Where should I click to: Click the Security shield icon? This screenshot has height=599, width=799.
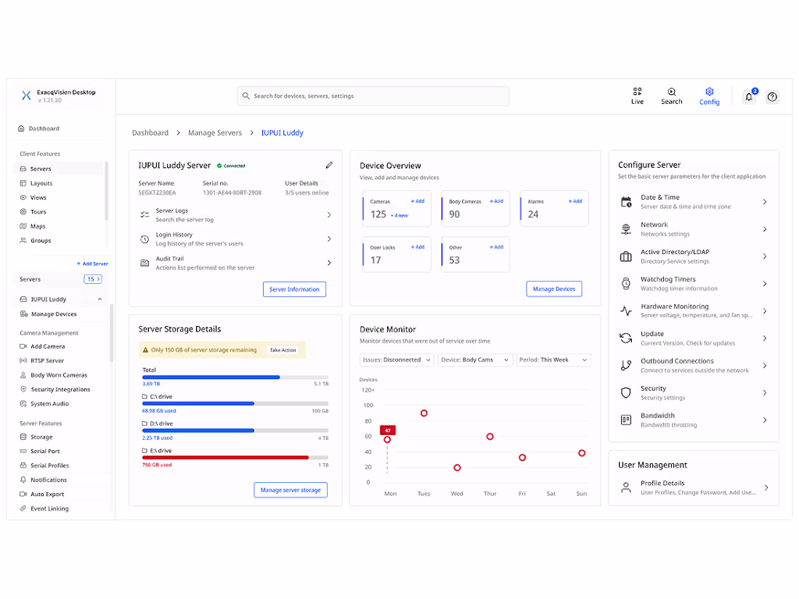pos(626,393)
